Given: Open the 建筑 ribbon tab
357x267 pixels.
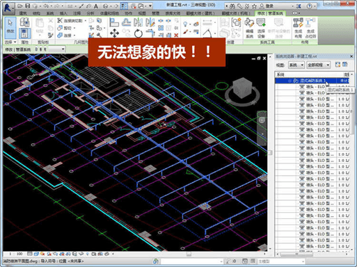Looking at the screenshot, I should coord(23,13).
